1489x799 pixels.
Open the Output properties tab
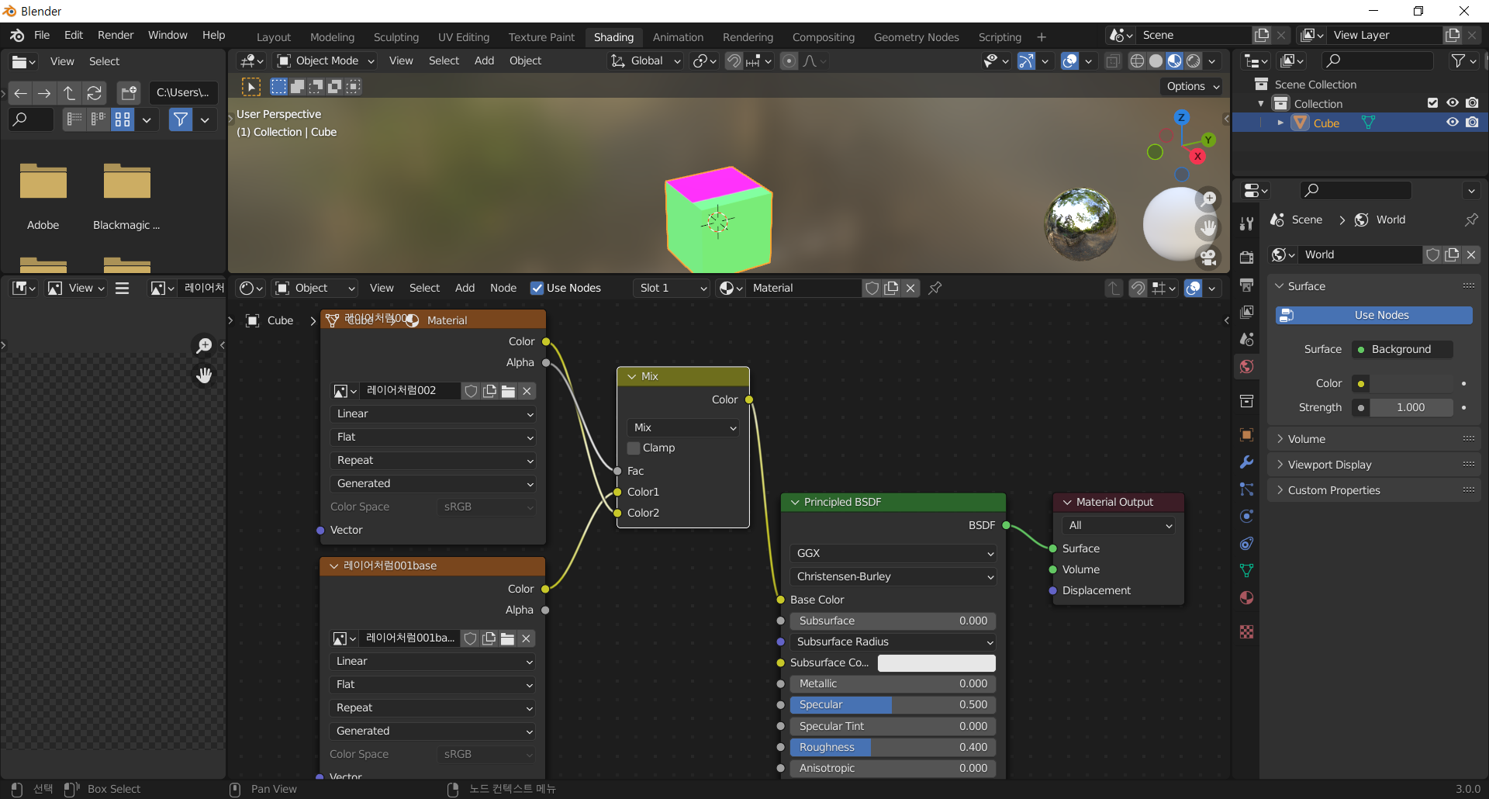1246,285
